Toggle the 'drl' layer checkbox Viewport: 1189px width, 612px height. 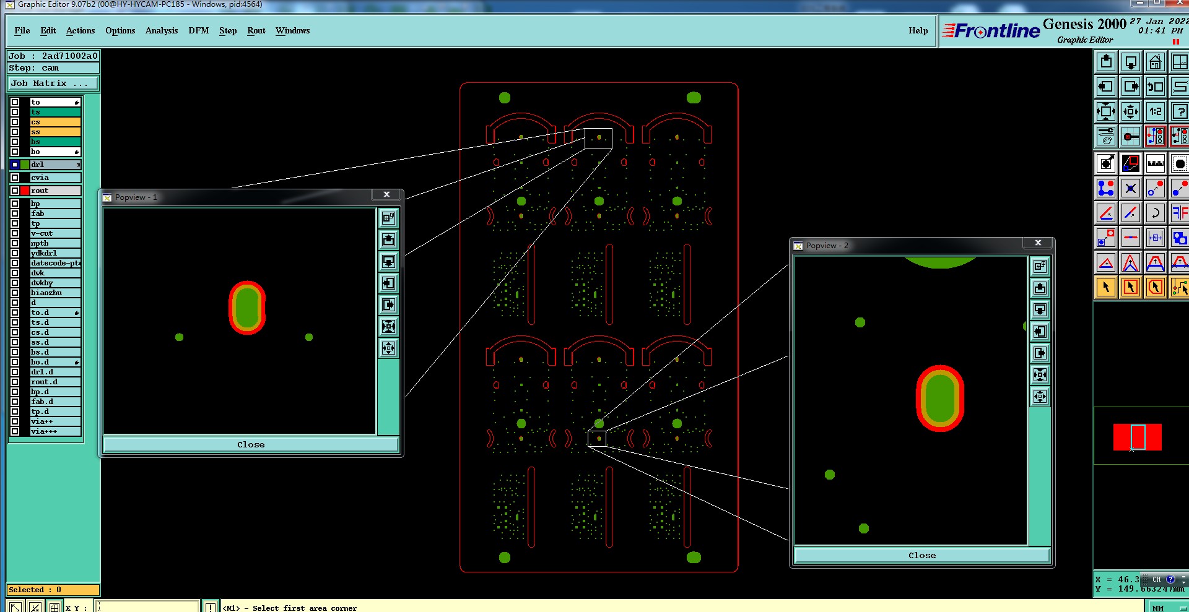[x=15, y=165]
